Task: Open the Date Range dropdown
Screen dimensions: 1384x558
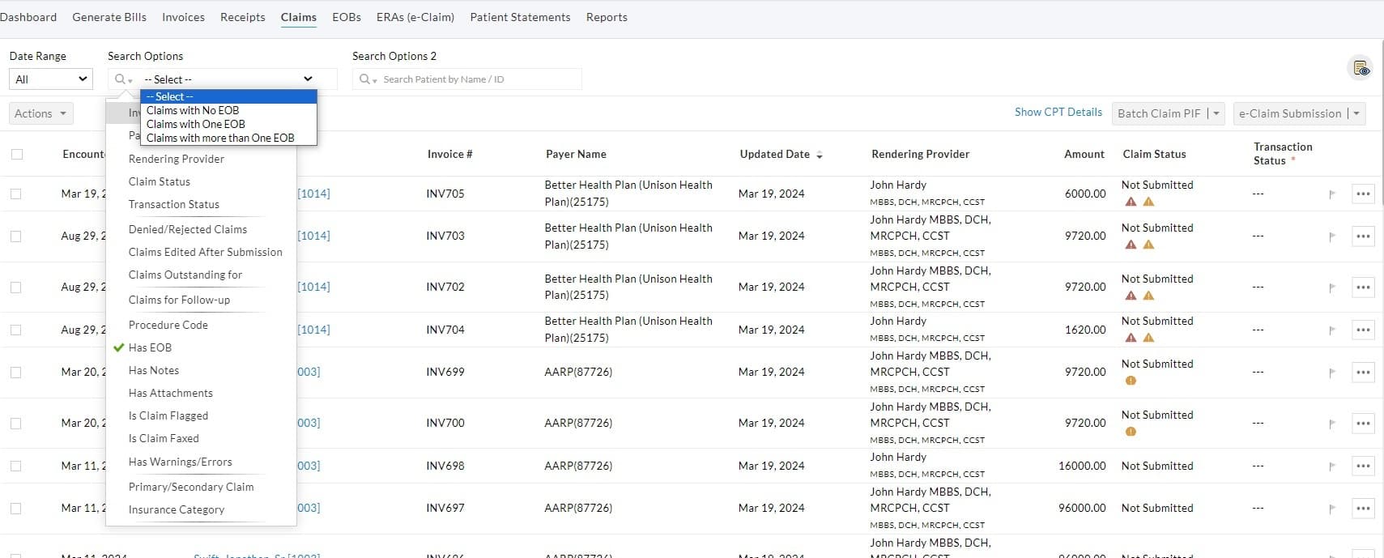Action: pos(50,79)
